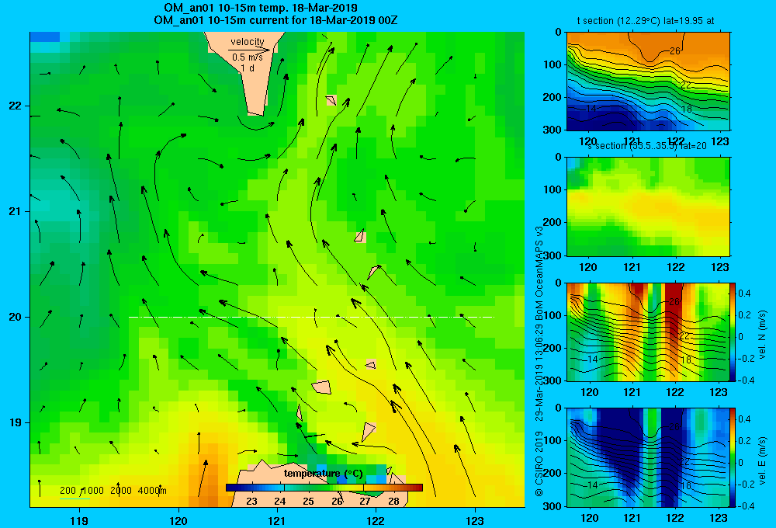This screenshot has width=776, height=528.
Task: Click the white dashed section line at latitude 20
Action: [311, 317]
